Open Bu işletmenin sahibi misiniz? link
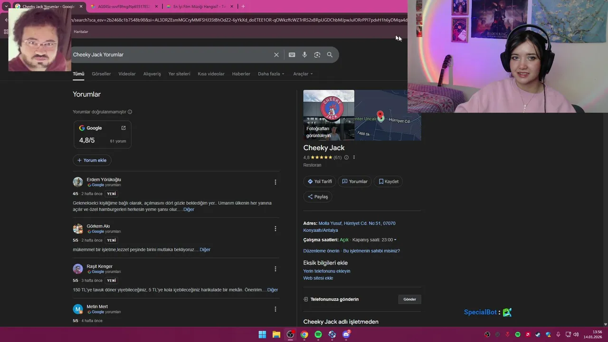This screenshot has width=608, height=342. point(371,251)
